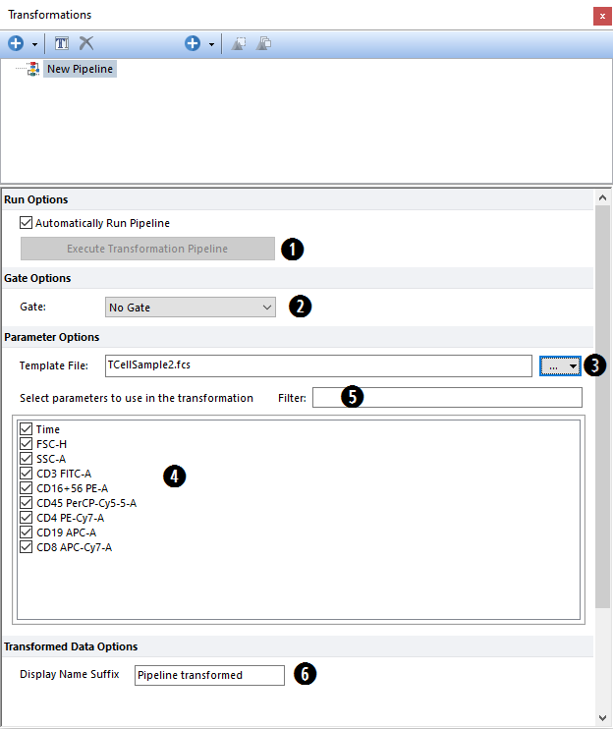613x729 pixels.
Task: Click the Display Name Suffix field
Action: click(x=209, y=675)
